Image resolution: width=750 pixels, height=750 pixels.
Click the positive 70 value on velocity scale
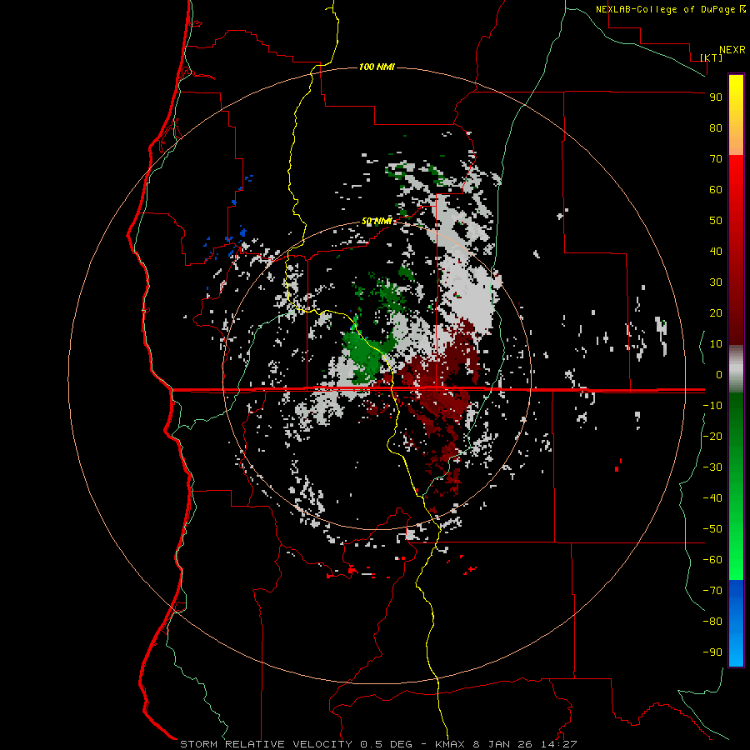pyautogui.click(x=716, y=159)
